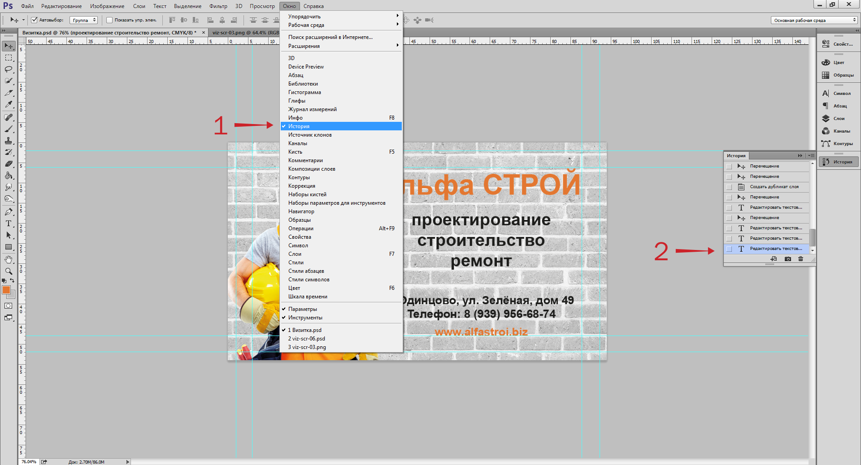Toggle Параметры in the Окно menu

coord(341,309)
